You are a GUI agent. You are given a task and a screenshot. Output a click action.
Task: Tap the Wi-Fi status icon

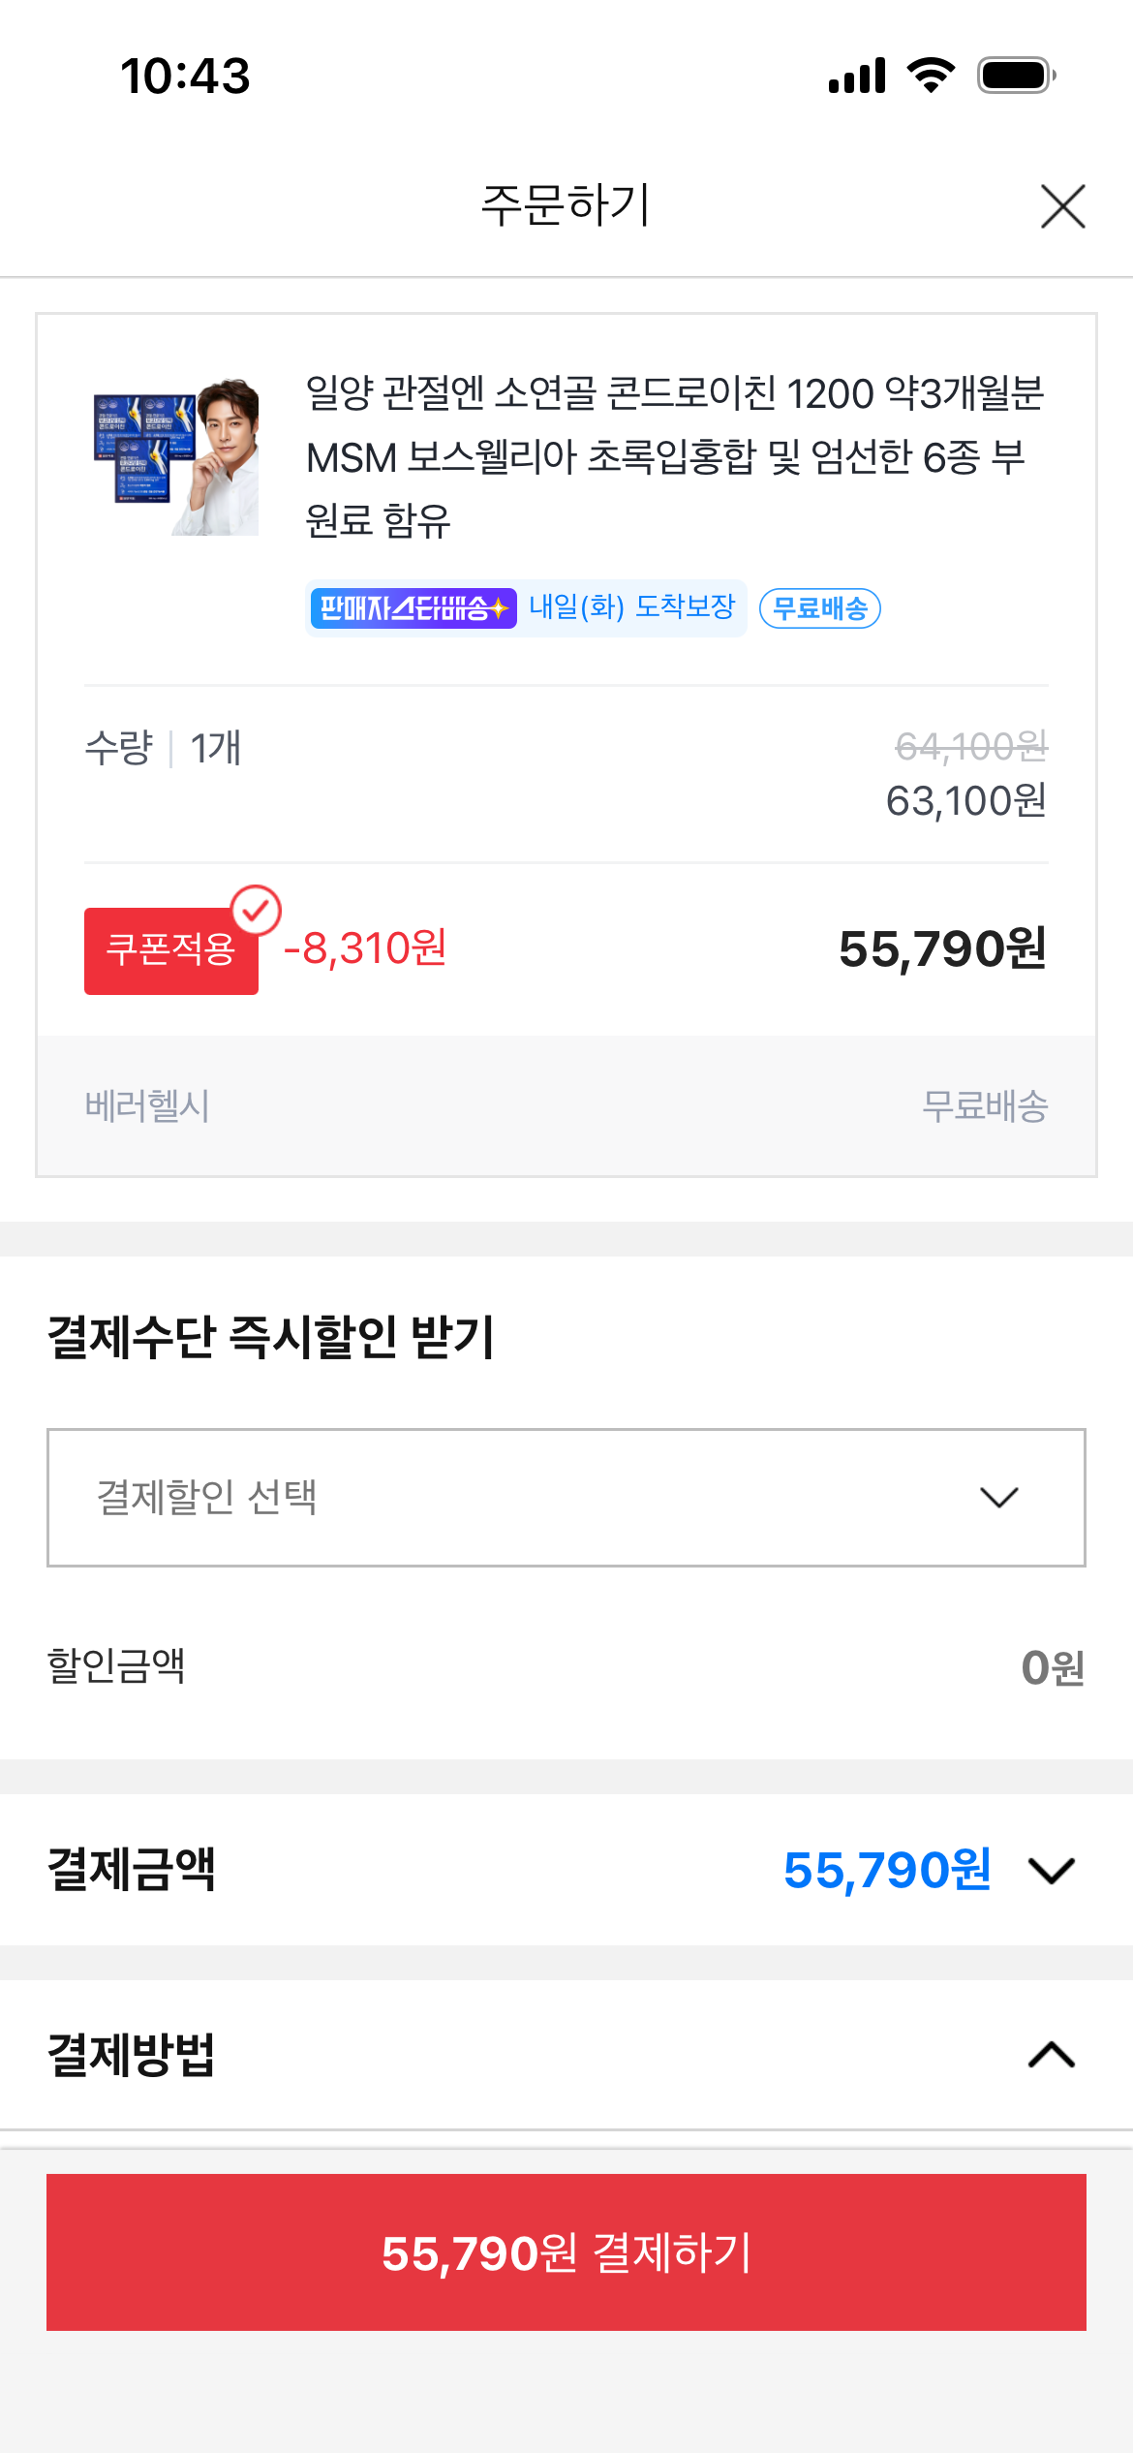931,75
